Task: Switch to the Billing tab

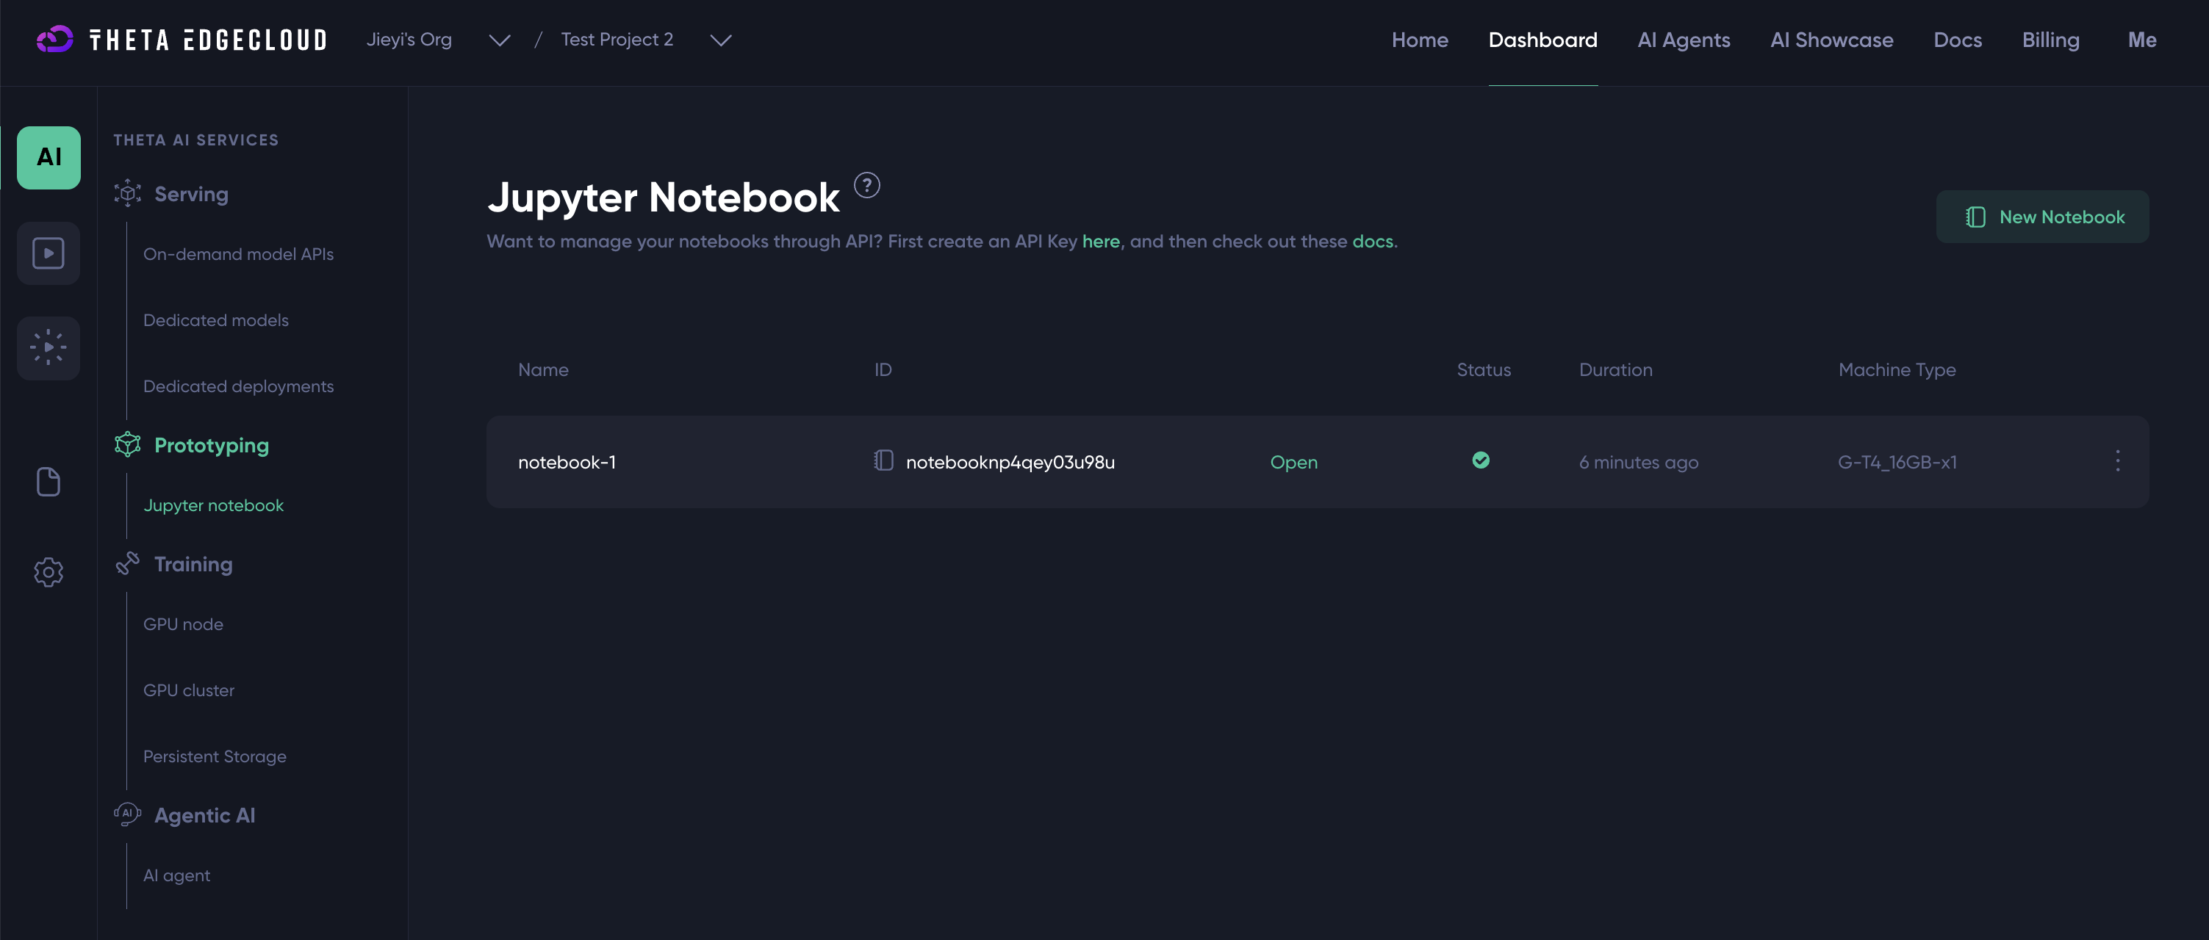Action: [2050, 40]
